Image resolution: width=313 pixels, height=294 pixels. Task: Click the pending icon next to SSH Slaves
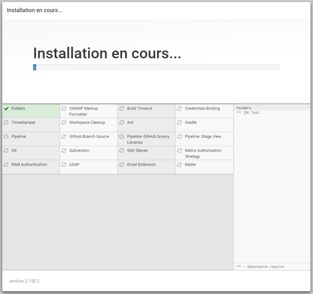coord(122,150)
